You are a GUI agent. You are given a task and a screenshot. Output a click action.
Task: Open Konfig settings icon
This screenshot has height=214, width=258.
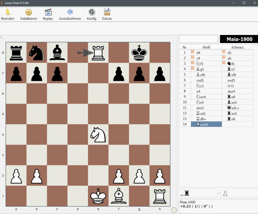[91, 12]
